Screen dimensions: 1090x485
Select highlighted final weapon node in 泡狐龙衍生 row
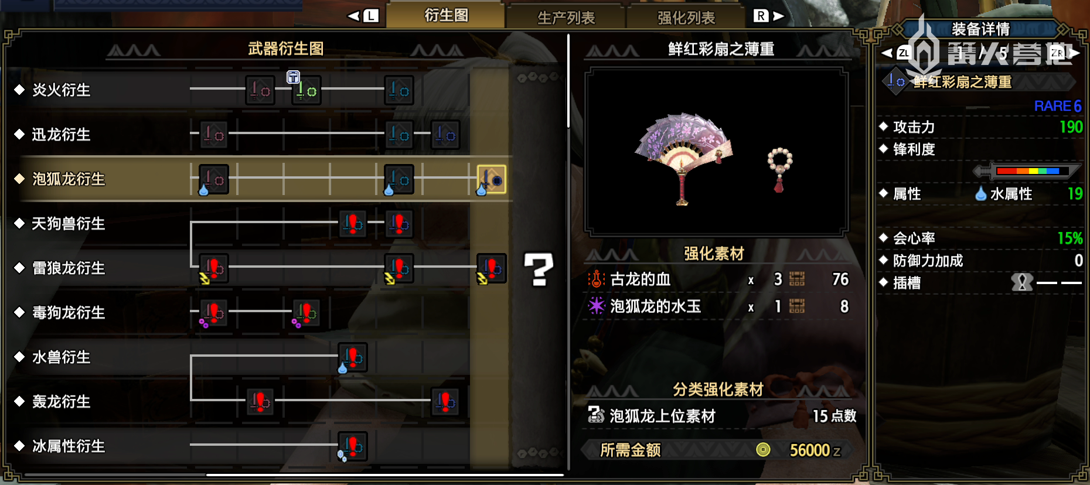click(492, 179)
